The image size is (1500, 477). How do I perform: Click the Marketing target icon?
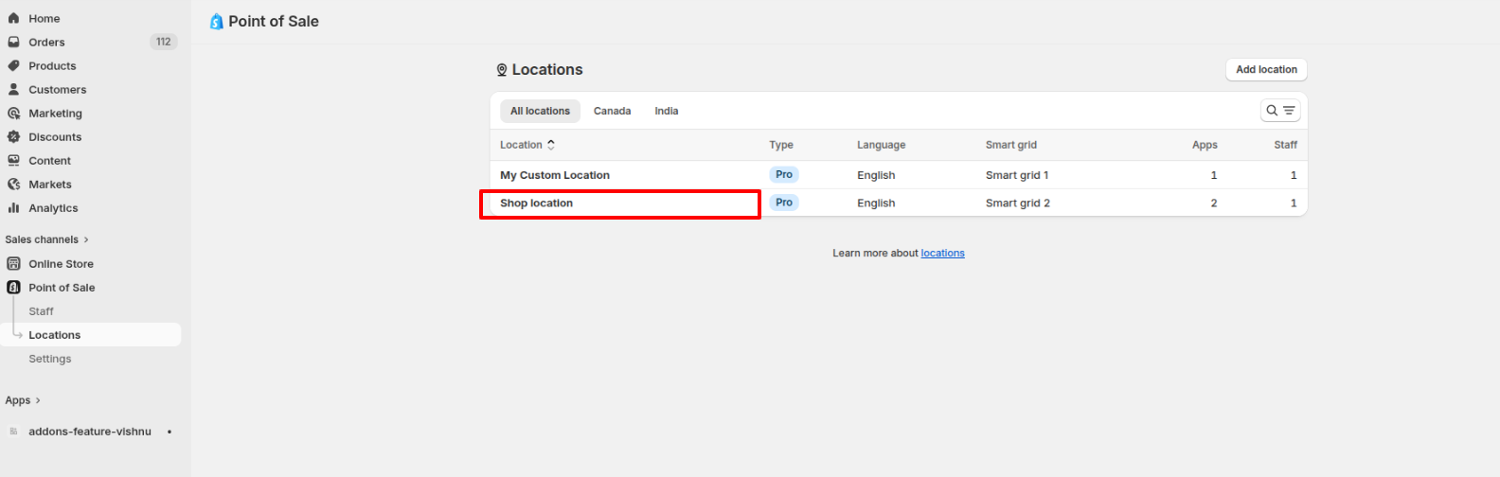(x=13, y=113)
